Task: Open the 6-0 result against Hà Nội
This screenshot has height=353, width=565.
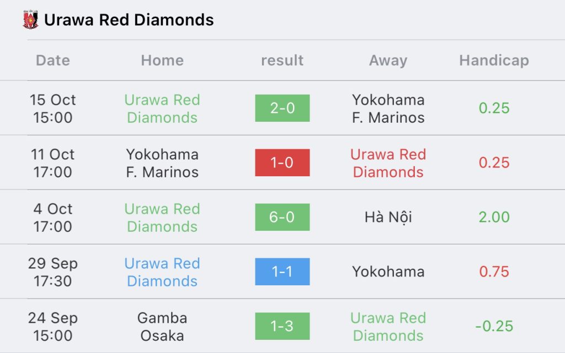Action: point(282,217)
